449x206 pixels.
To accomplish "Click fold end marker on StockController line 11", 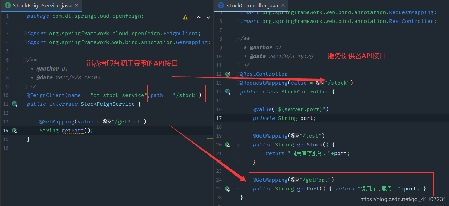I will point(238,65).
